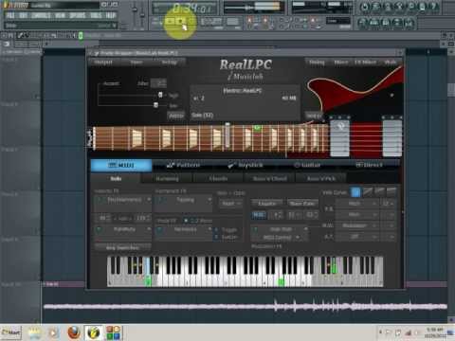The width and height of the screenshot is (455, 341).
Task: Open the FILE menu in FL Studio
Action: click(x=10, y=15)
